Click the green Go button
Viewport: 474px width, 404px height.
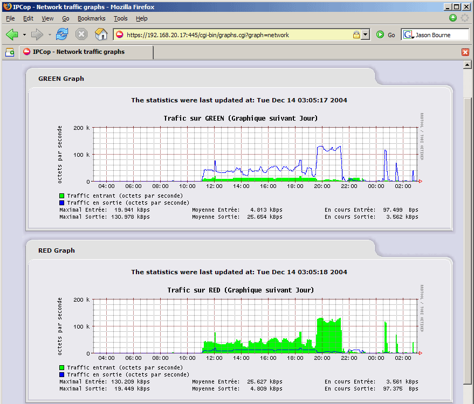point(386,35)
